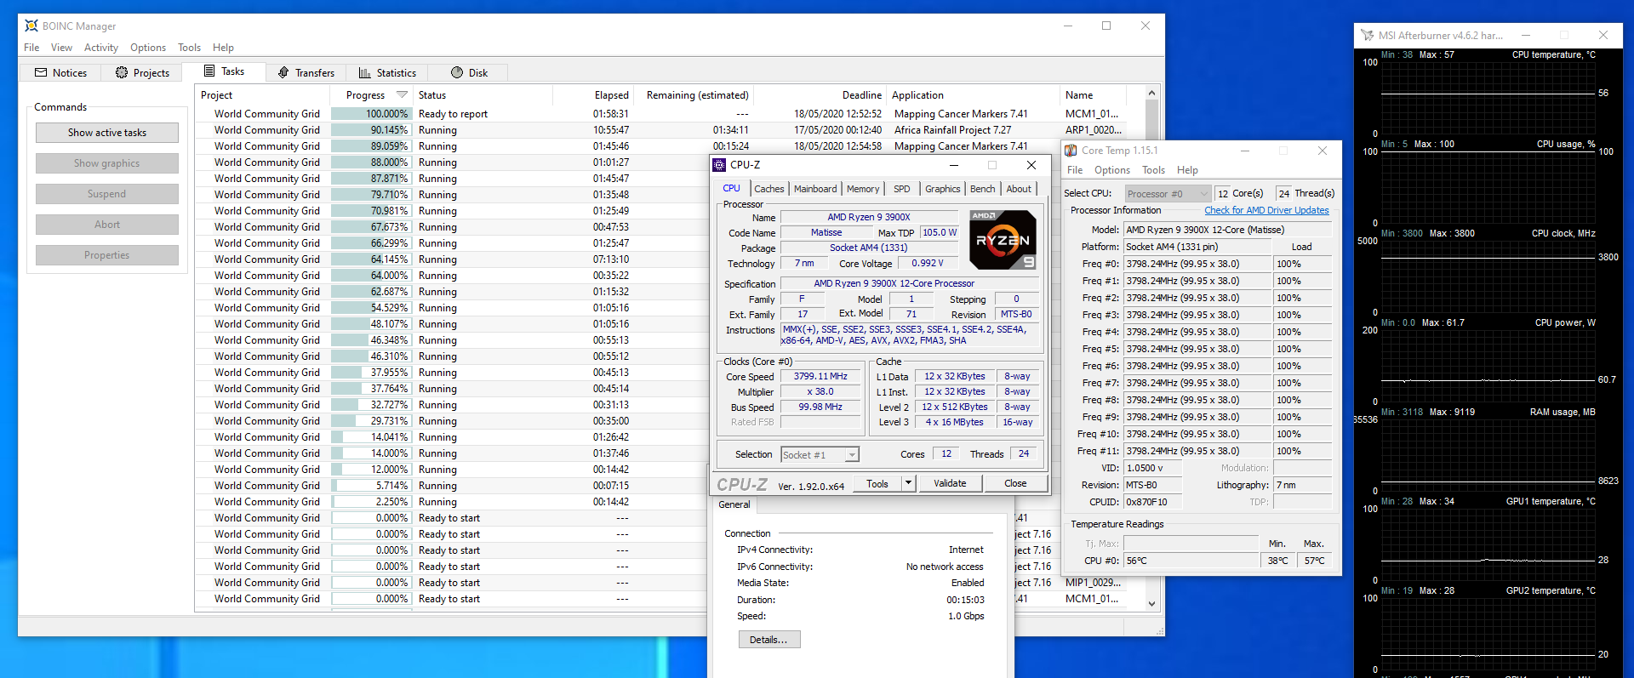Sort tasks by Deadline column header
This screenshot has width=1634, height=678.
pyautogui.click(x=820, y=95)
